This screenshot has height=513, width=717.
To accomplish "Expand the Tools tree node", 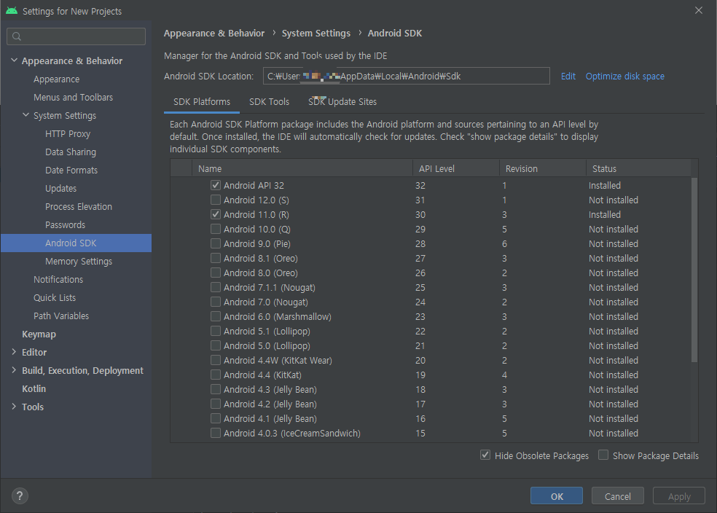I will pyautogui.click(x=14, y=407).
